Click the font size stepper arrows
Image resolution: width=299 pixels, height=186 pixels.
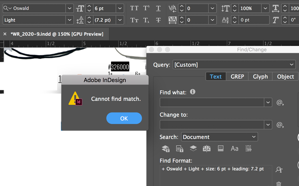tap(89, 8)
